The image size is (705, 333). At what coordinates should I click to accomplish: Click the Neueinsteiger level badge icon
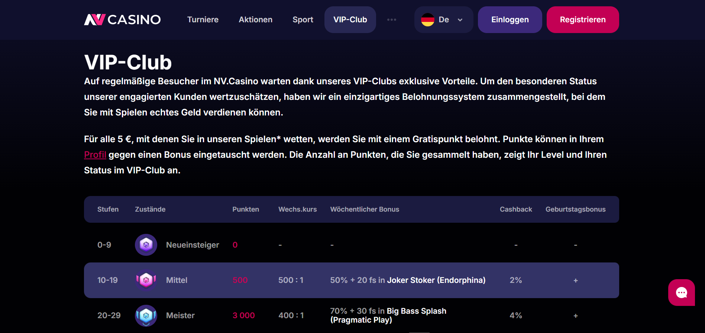[x=146, y=245]
